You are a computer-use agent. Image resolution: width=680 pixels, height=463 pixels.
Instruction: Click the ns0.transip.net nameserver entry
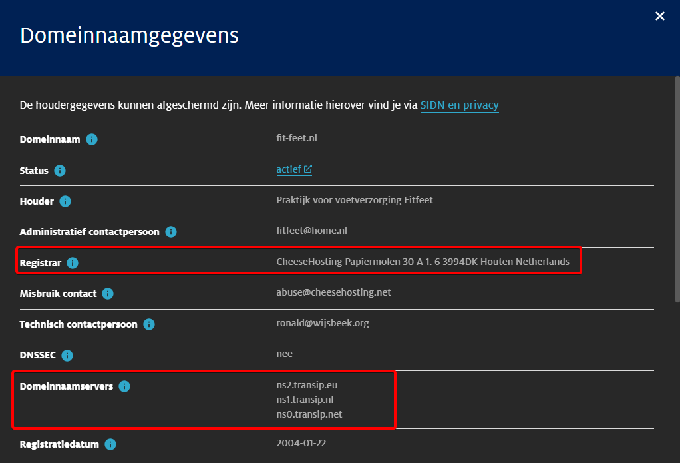tap(309, 414)
